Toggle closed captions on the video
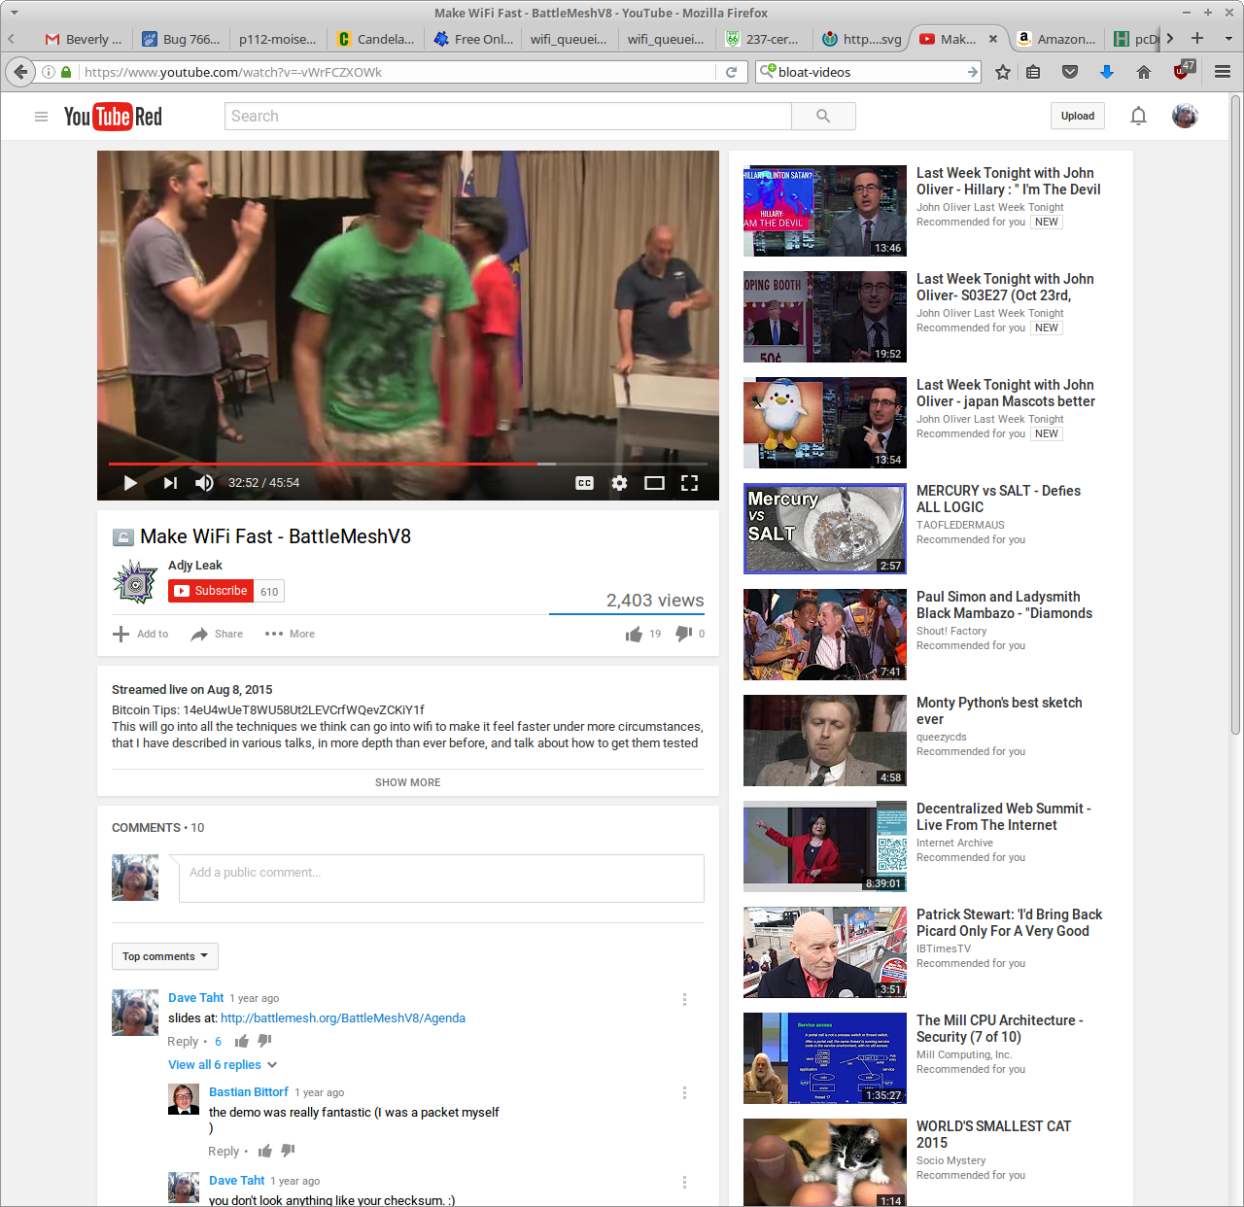Screen dimensions: 1244x1207 [584, 483]
